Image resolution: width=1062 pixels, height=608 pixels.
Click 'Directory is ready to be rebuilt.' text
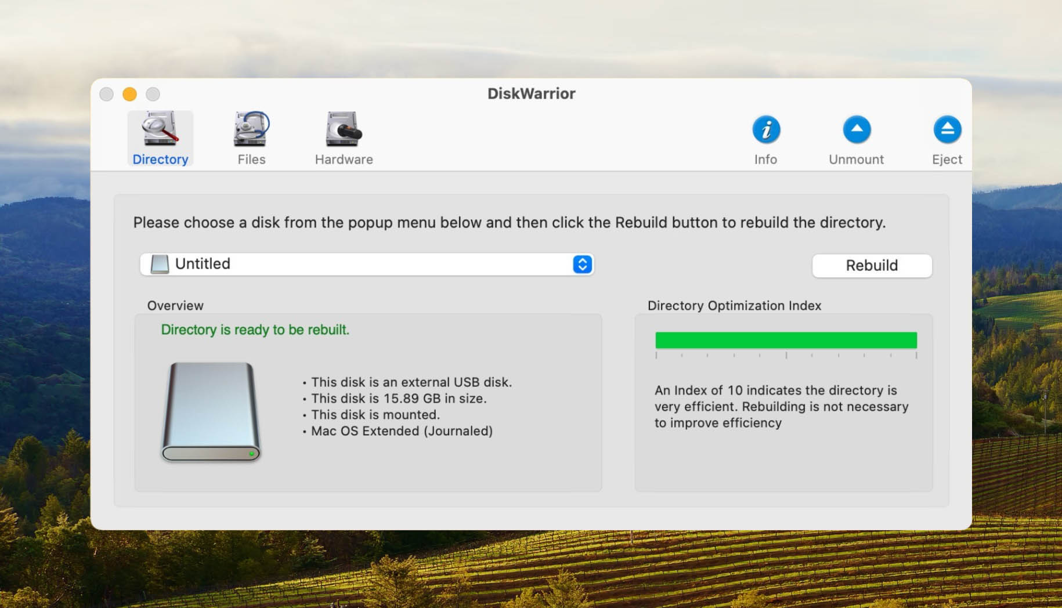pos(255,330)
